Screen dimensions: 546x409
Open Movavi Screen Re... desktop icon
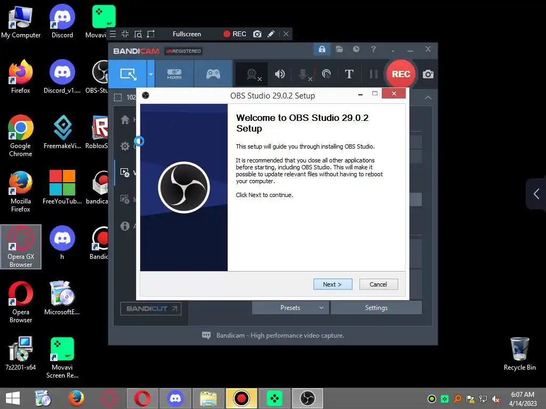pos(62,358)
